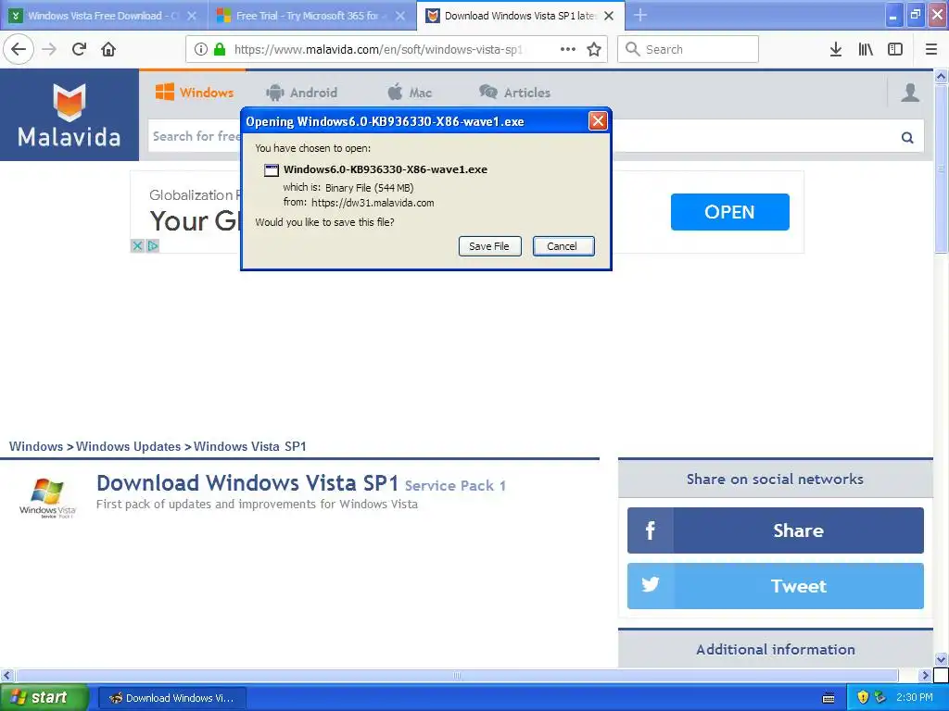Open page actions three-dot menu
Viewport: 949px width, 711px height.
click(568, 49)
